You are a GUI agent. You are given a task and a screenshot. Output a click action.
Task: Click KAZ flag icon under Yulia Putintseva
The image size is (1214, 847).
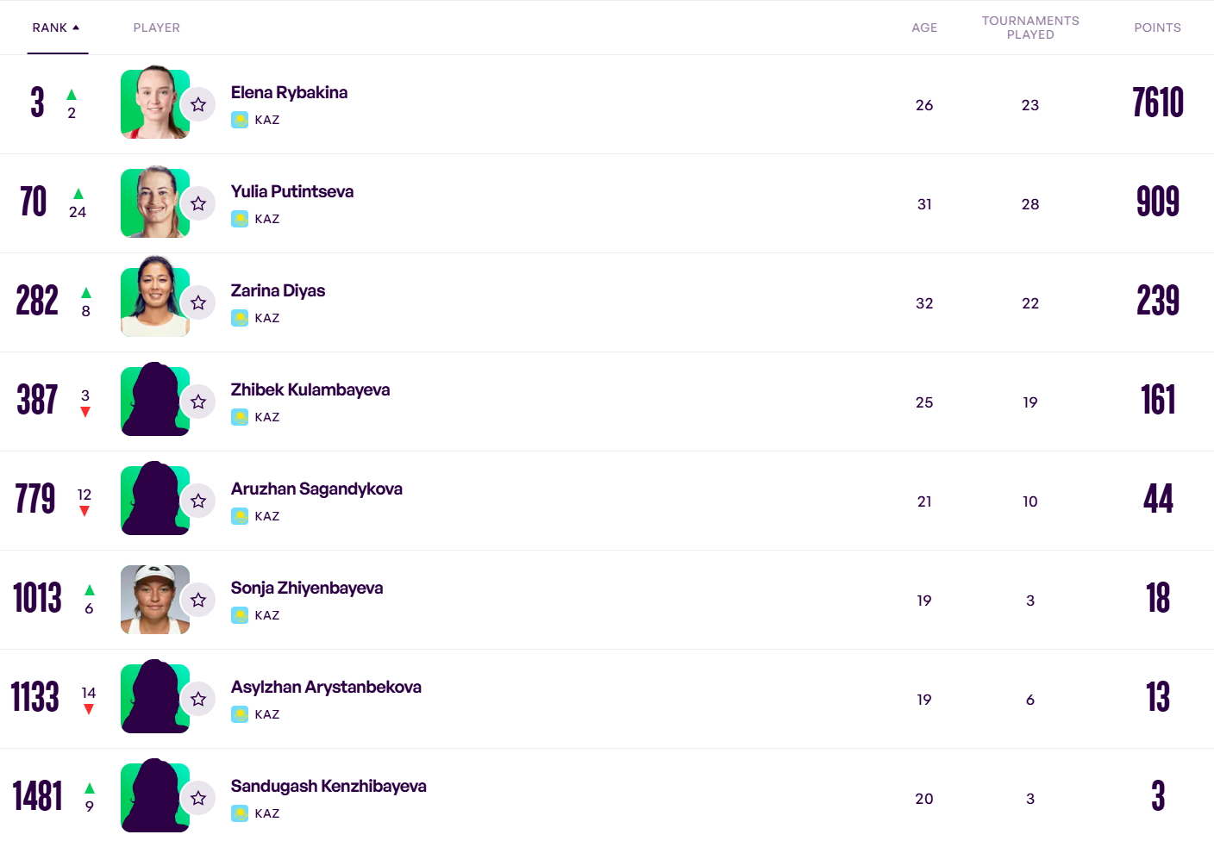pyautogui.click(x=240, y=219)
